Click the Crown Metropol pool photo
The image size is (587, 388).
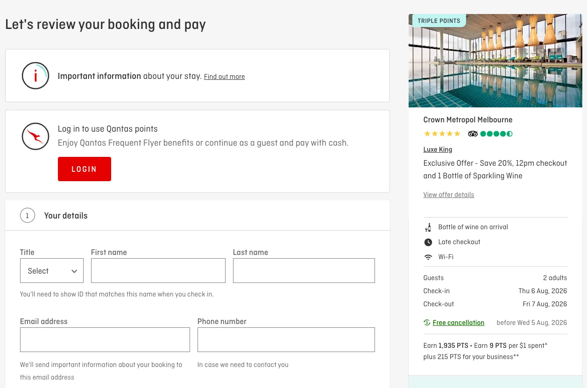point(495,61)
